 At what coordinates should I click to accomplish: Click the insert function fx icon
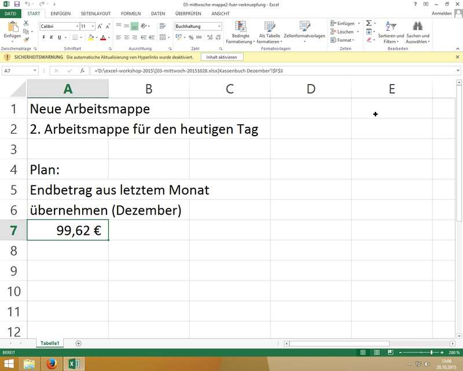click(x=82, y=70)
